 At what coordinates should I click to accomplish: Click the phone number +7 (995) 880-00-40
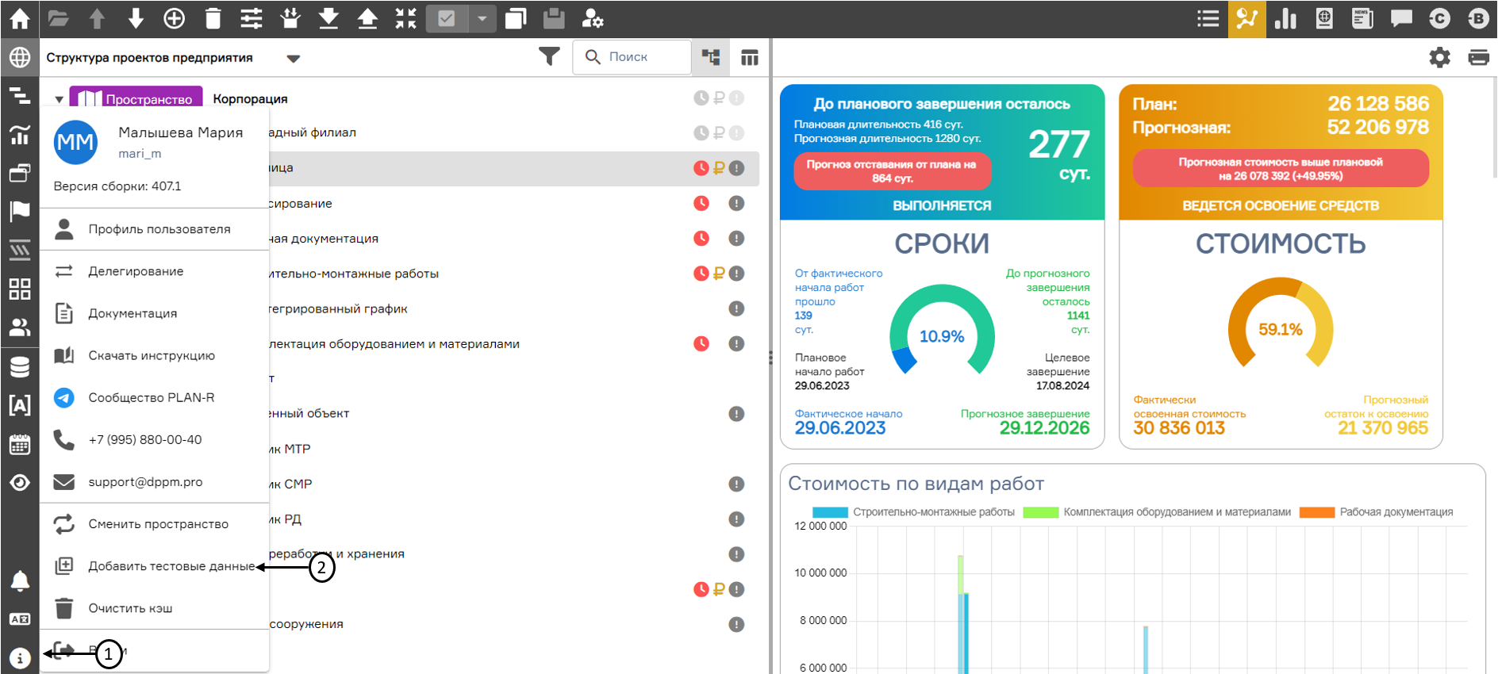[x=154, y=439]
